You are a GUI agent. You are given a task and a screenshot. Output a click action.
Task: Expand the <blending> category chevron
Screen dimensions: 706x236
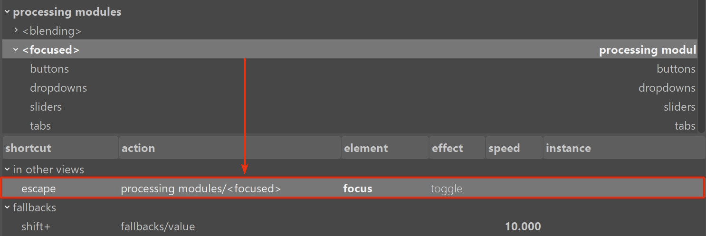16,30
